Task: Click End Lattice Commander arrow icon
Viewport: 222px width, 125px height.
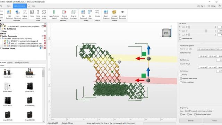Action: point(122,12)
